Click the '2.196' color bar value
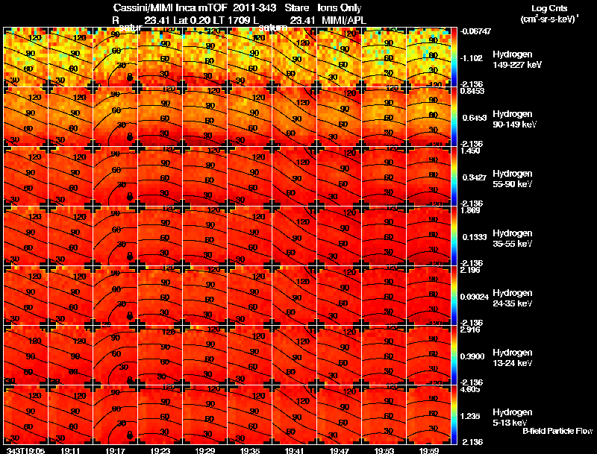The width and height of the screenshot is (597, 454). [470, 270]
